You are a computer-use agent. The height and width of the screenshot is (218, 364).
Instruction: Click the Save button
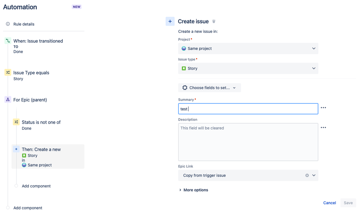(348, 203)
